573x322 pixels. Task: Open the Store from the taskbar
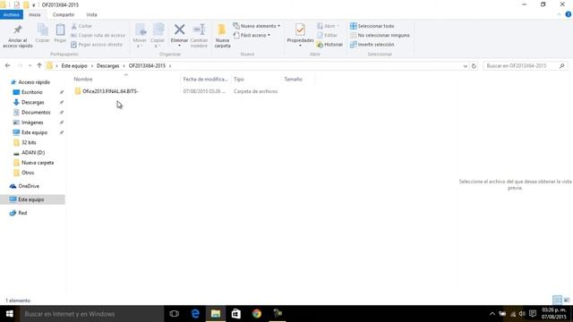(x=236, y=314)
